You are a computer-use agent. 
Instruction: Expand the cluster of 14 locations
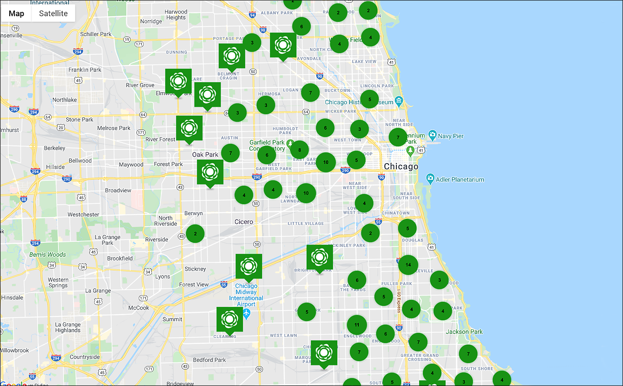pyautogui.click(x=408, y=265)
